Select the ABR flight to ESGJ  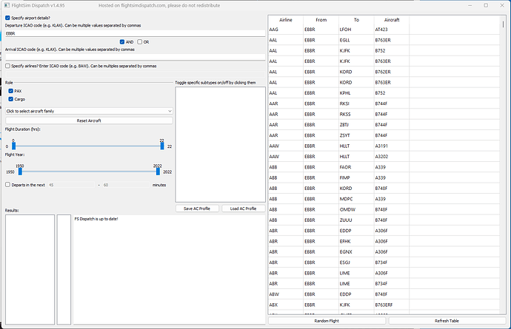[384, 262]
